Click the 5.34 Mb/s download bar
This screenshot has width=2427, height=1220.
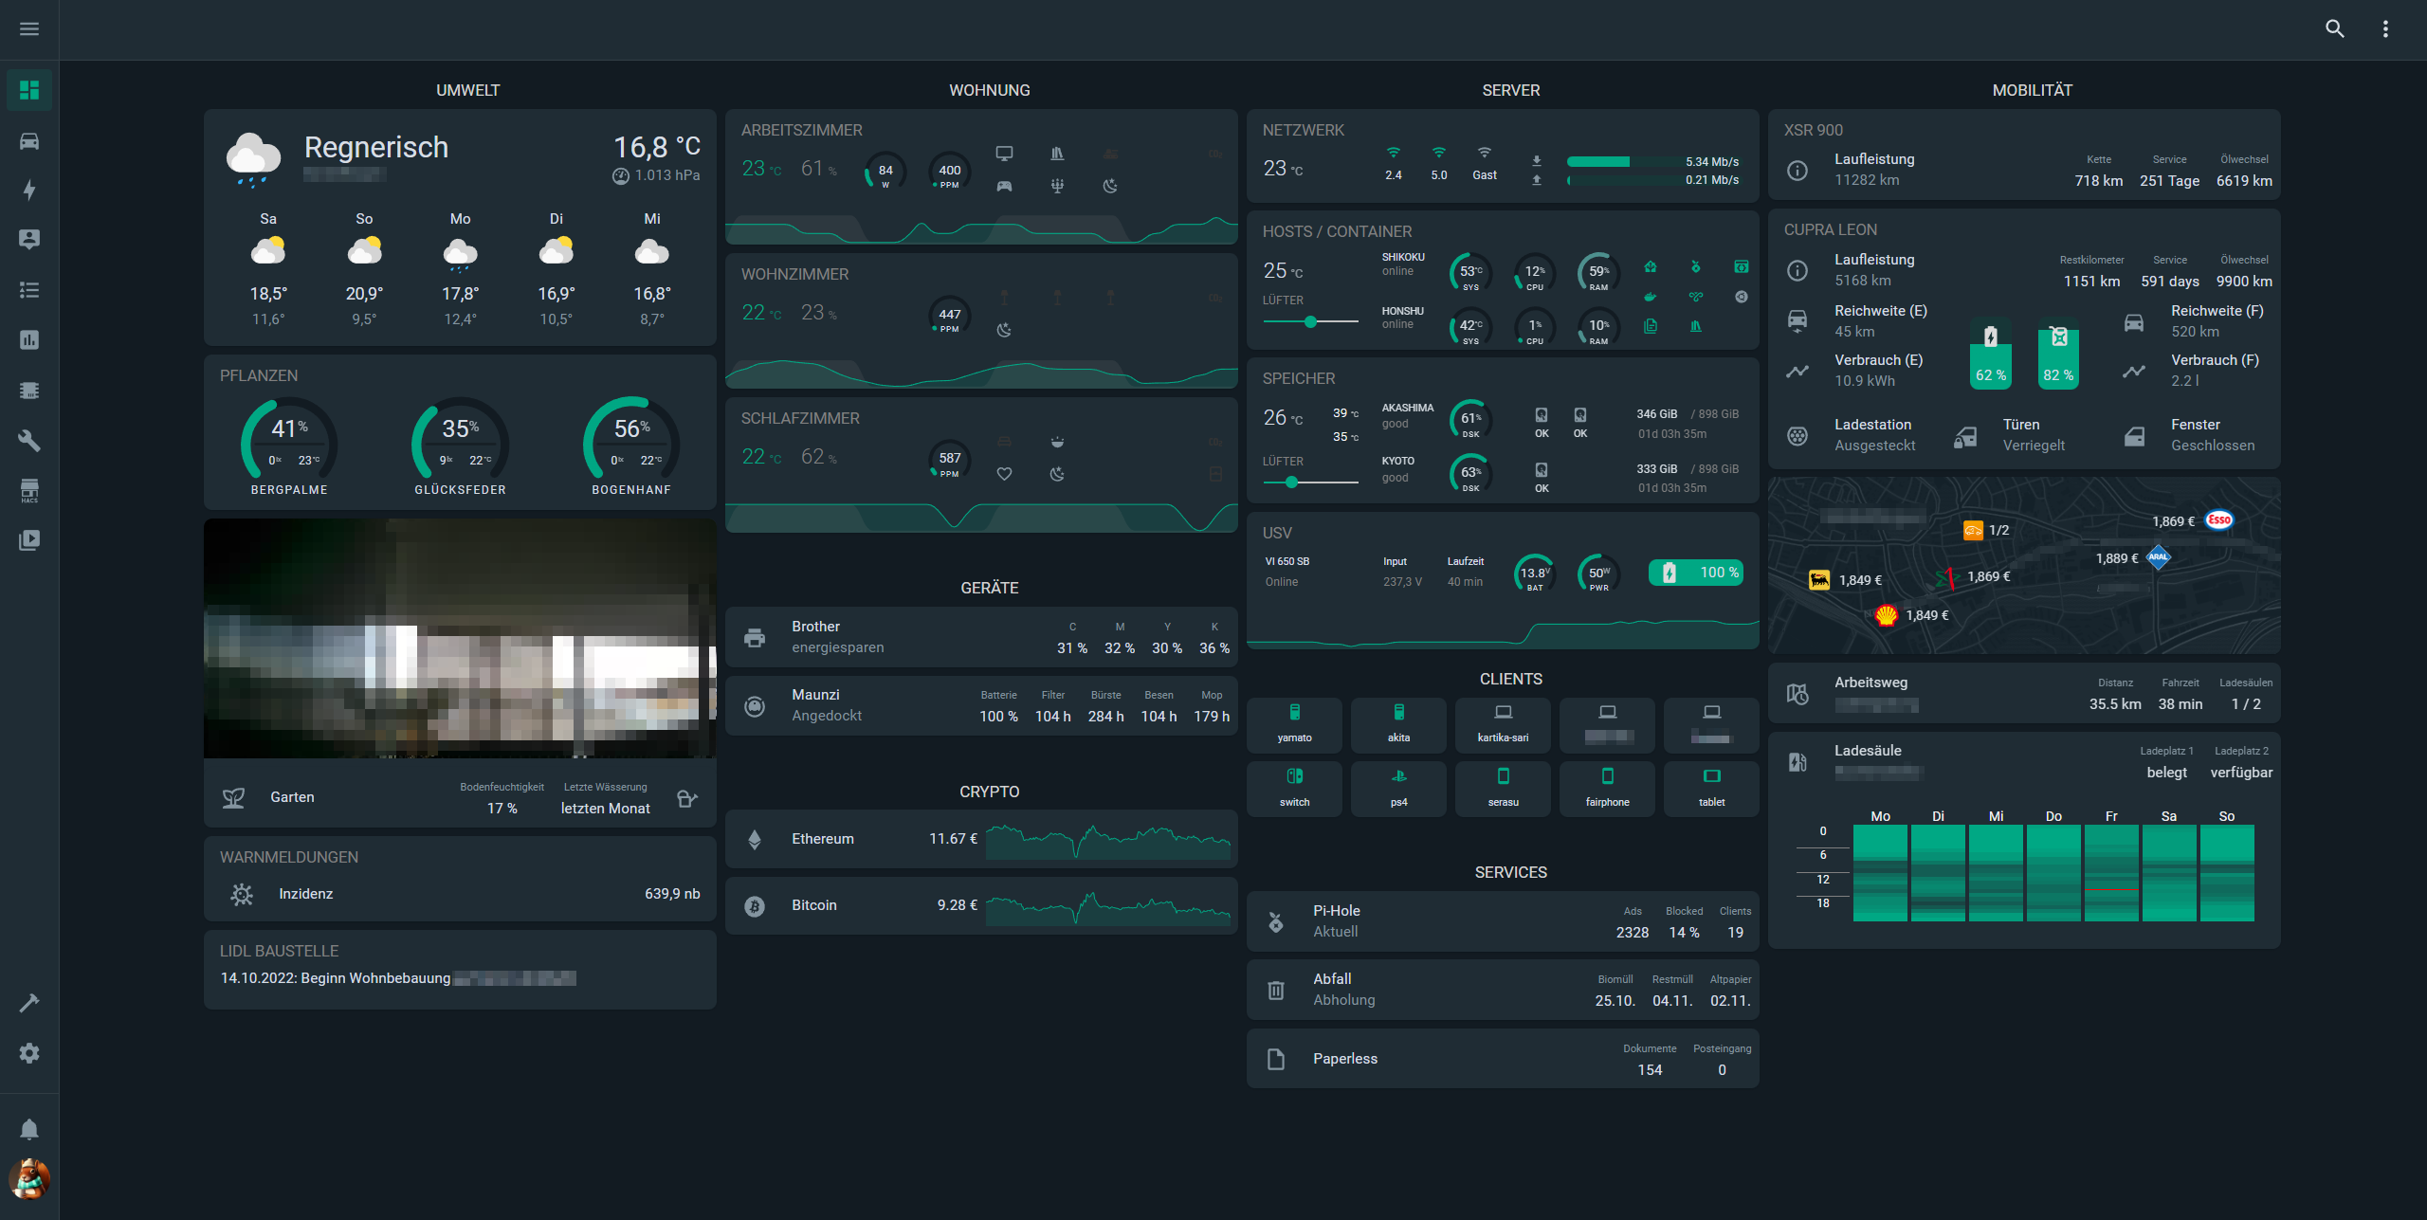coord(1652,162)
